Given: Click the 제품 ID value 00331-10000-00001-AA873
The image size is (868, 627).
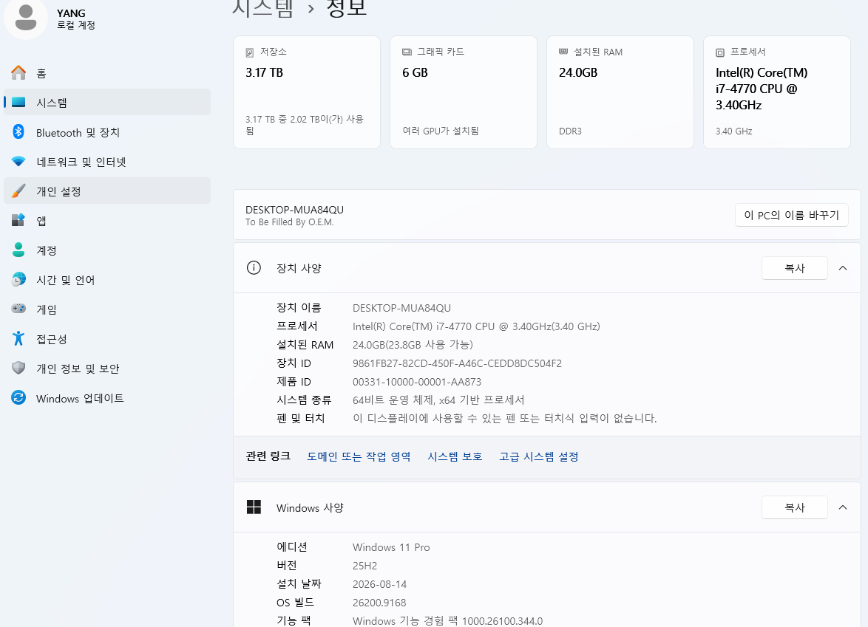Looking at the screenshot, I should click(417, 382).
